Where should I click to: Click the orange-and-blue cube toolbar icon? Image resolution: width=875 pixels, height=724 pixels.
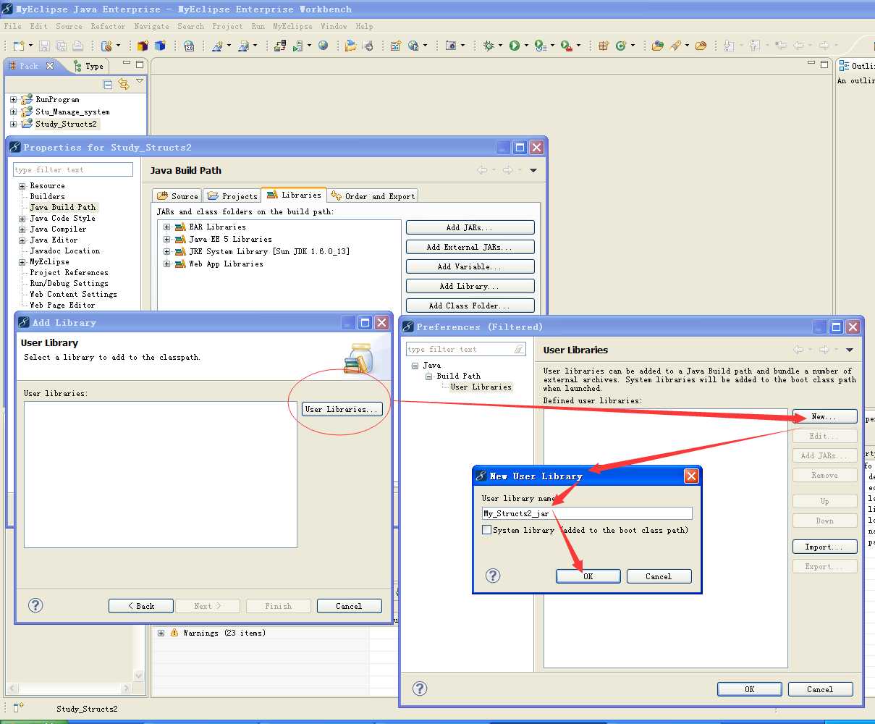142,46
